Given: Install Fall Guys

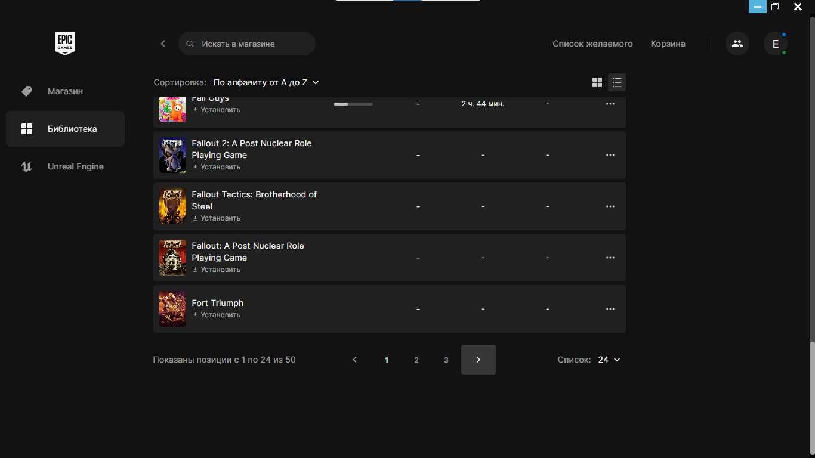Looking at the screenshot, I should [x=216, y=110].
